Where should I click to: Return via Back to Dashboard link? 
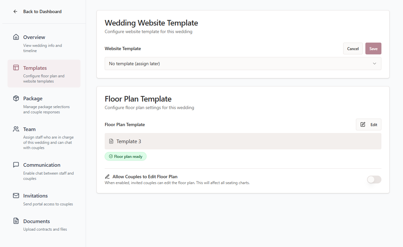point(42,11)
